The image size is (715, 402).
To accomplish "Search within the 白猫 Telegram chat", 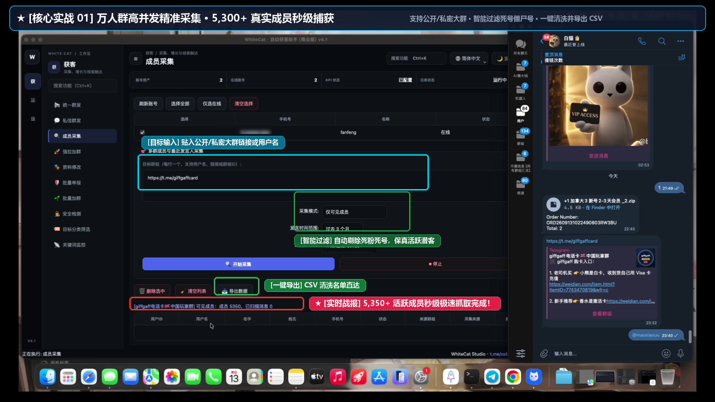I will (662, 41).
